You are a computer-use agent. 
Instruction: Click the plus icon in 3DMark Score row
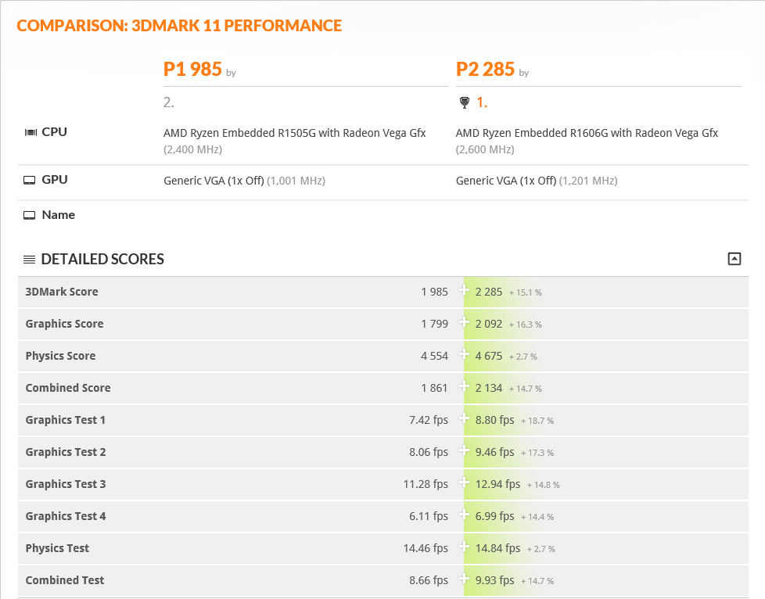(x=465, y=291)
